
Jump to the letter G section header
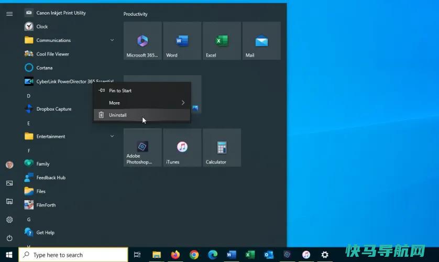(29, 219)
